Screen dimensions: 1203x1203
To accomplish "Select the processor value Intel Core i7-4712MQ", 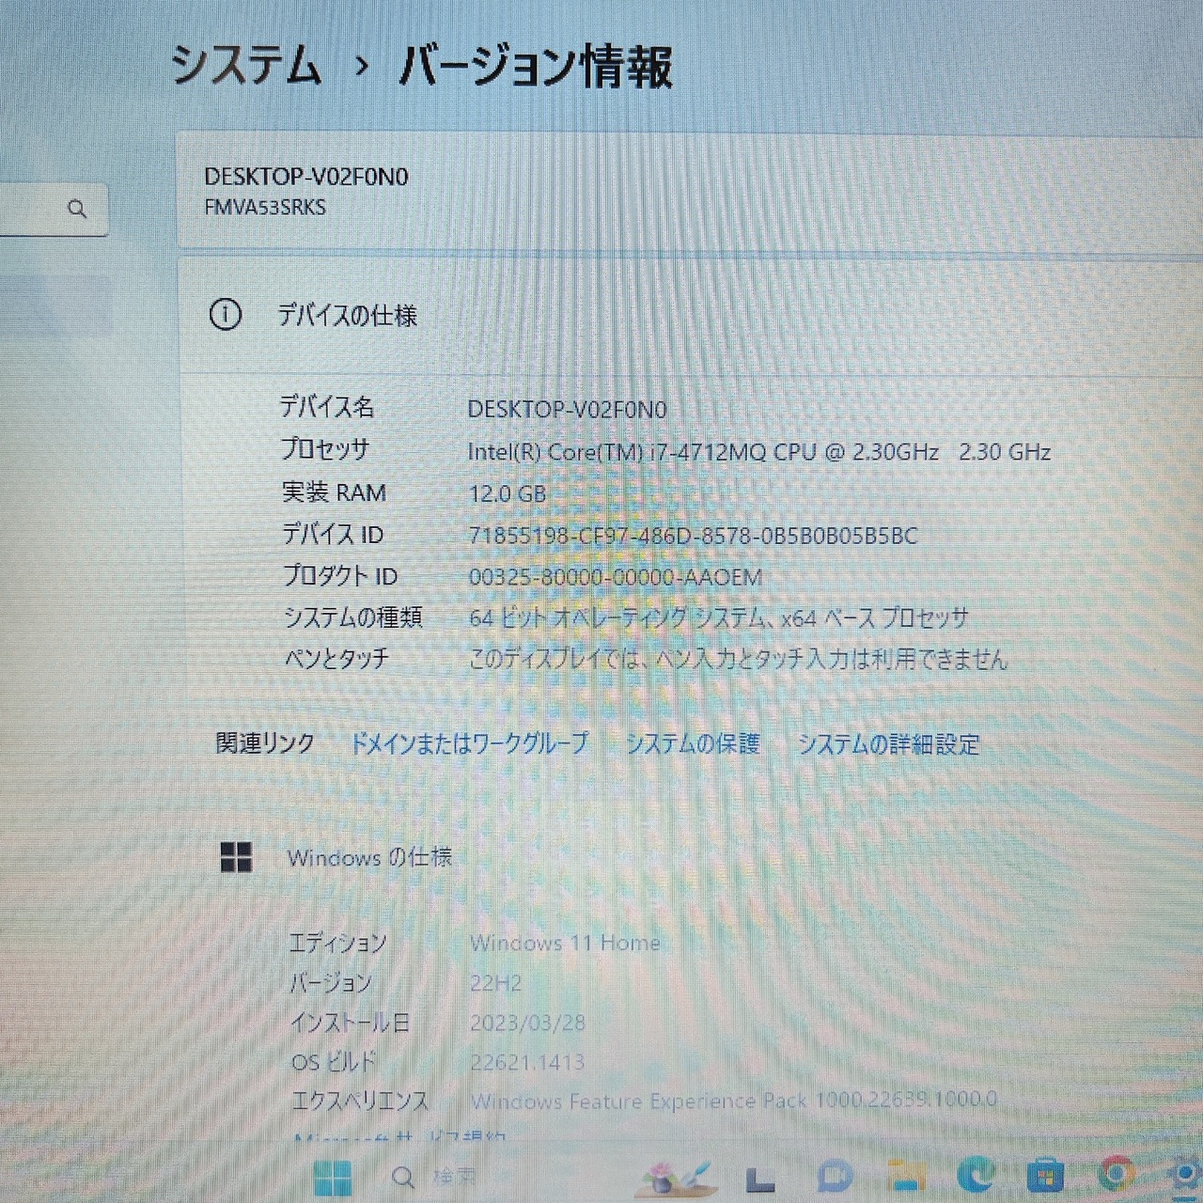I will click(x=758, y=452).
